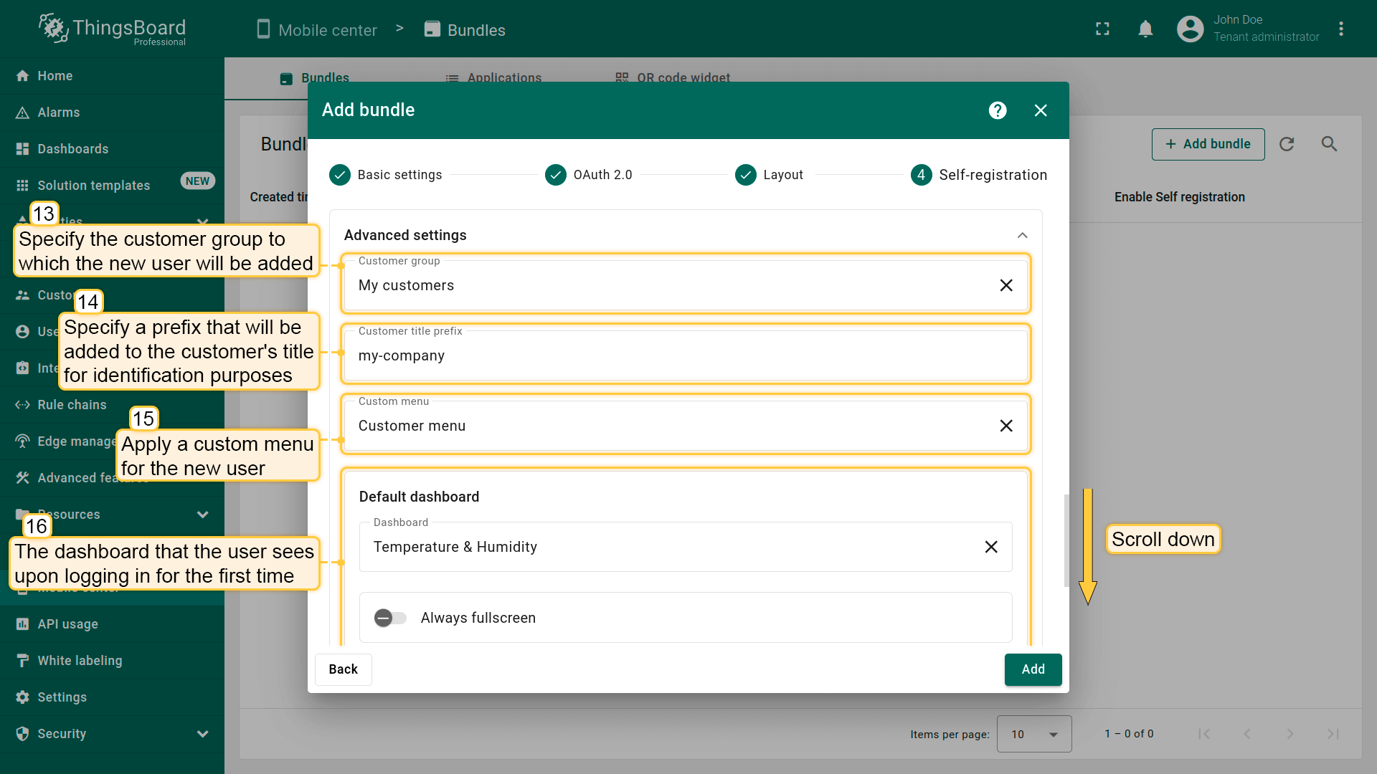This screenshot has height=774, width=1377.
Task: Open the user account avatar icon
Action: point(1190,29)
